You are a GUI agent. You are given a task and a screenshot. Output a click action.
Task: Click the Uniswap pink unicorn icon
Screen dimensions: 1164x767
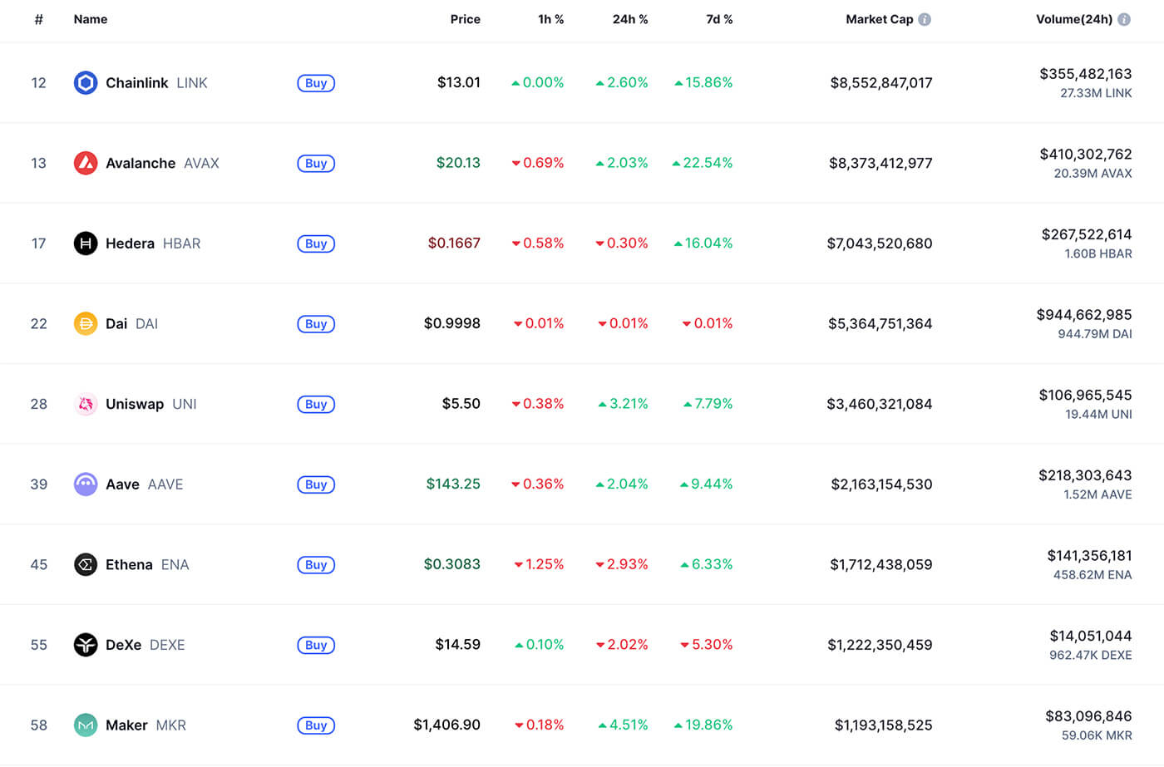click(x=86, y=404)
